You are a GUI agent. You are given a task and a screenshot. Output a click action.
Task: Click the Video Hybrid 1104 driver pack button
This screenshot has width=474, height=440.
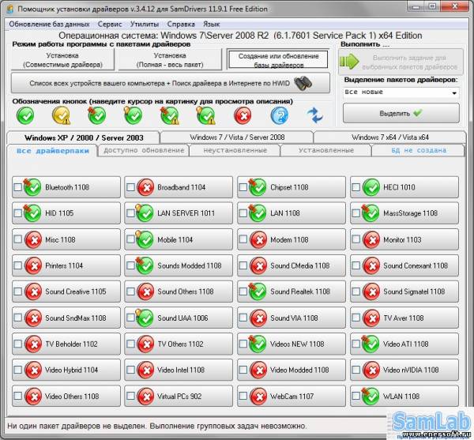[66, 370]
